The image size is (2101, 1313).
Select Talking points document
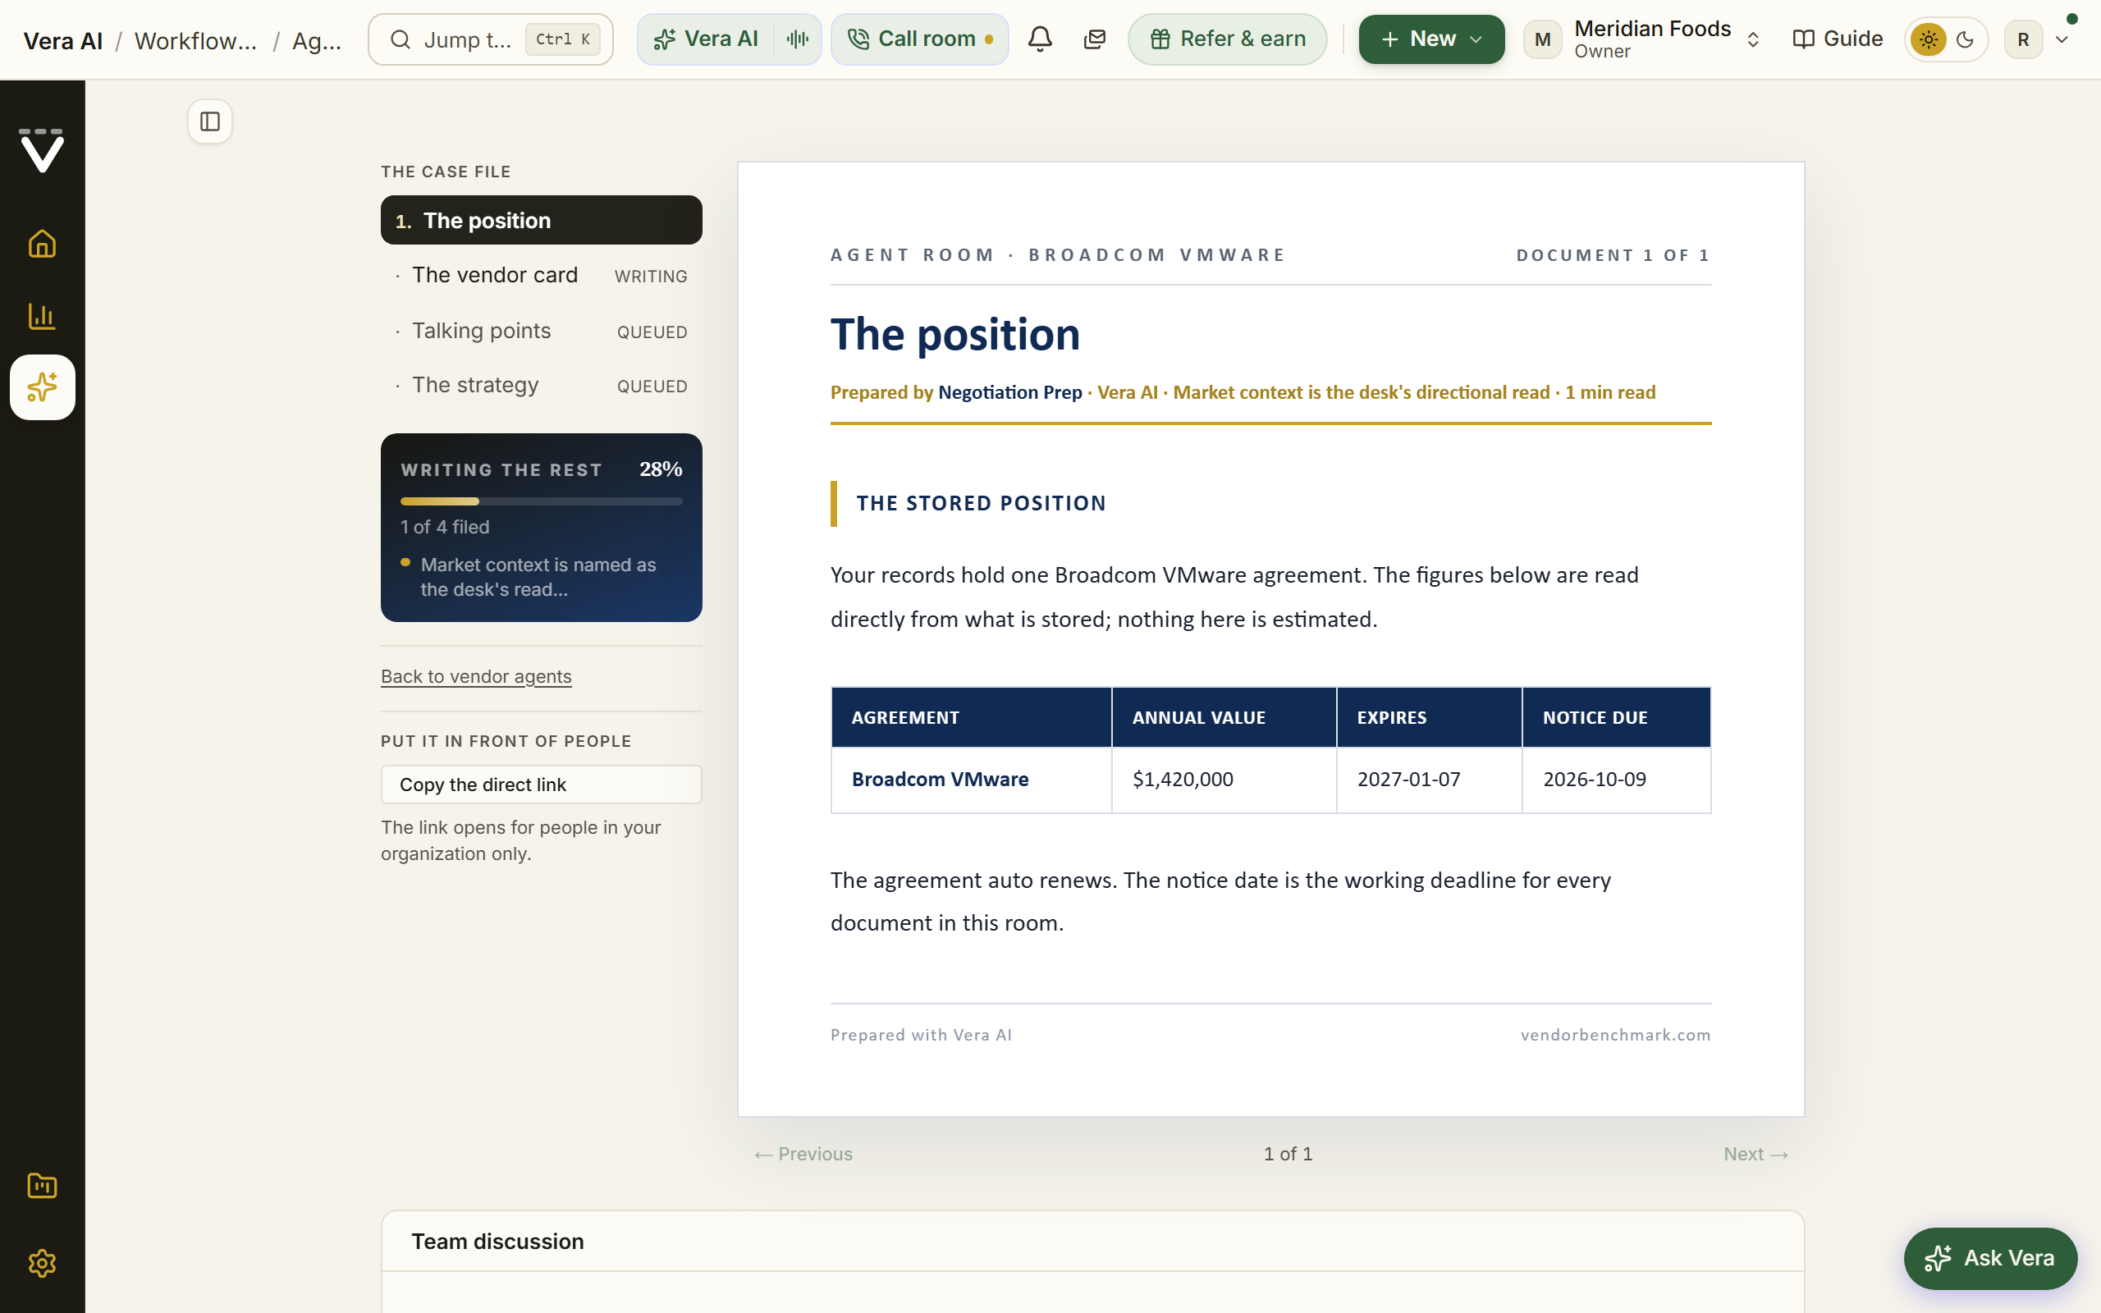click(x=541, y=331)
